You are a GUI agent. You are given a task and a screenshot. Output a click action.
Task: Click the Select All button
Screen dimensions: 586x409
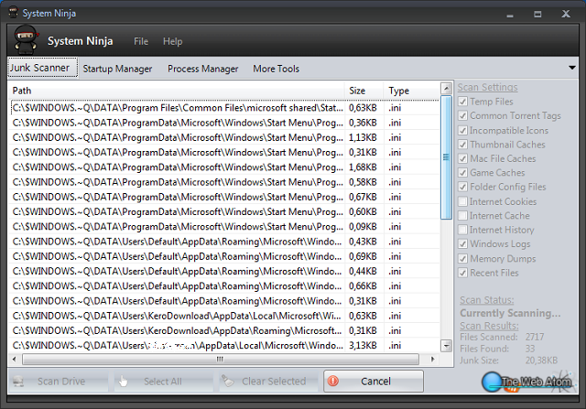(163, 382)
